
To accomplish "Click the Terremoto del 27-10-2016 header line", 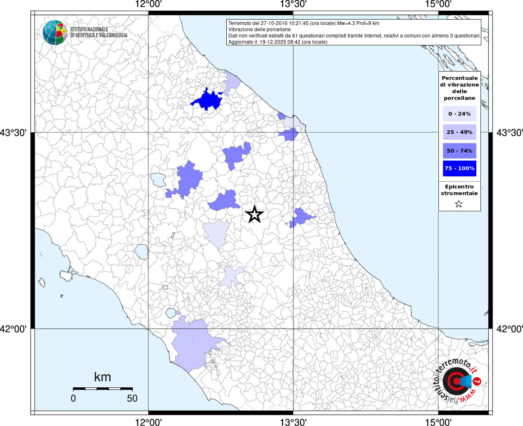I will pyautogui.click(x=303, y=23).
